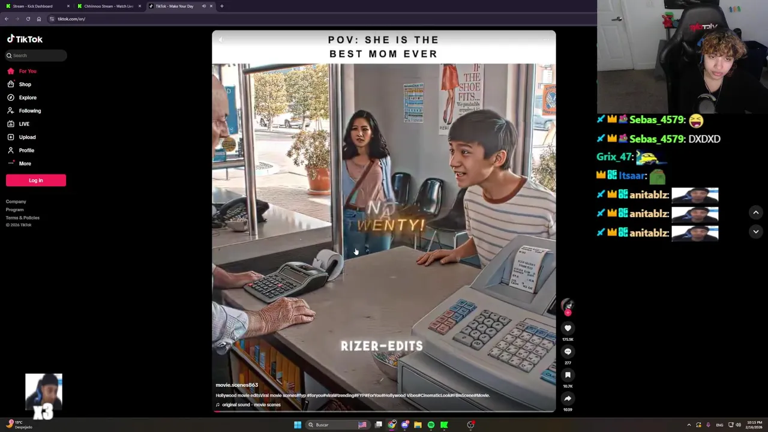The image size is (768, 432).
Task: Click the taskbar clock showing 10:15 PM
Action: 754,425
